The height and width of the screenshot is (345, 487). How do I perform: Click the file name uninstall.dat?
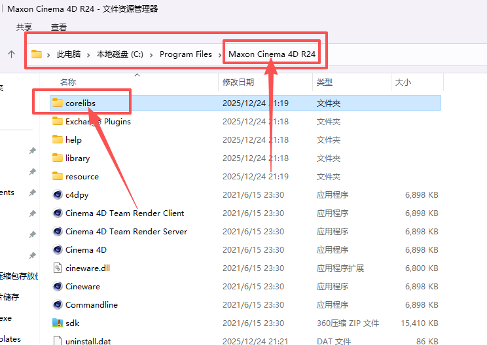coord(88,341)
